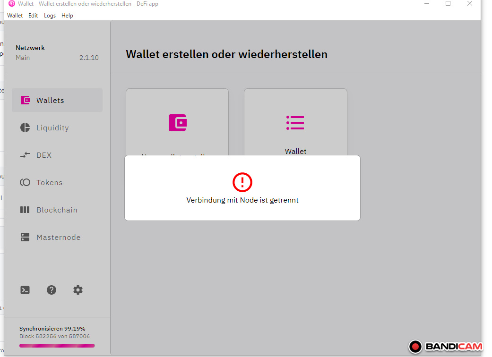Select Liquidity label in sidebar
This screenshot has height=357, width=492.
click(x=53, y=128)
